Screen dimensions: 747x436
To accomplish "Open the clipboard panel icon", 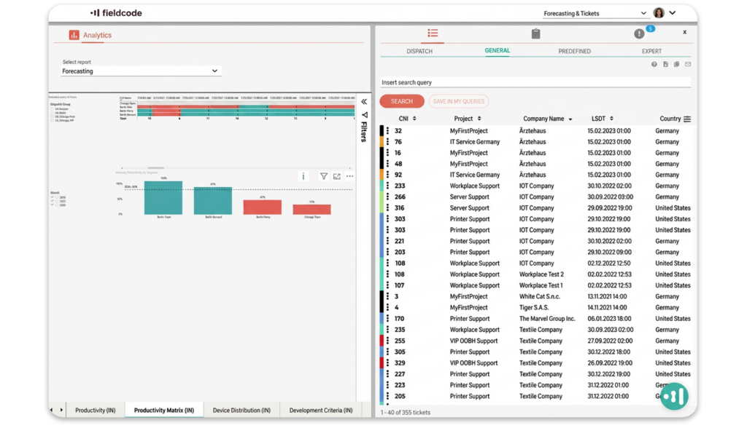I will point(536,33).
